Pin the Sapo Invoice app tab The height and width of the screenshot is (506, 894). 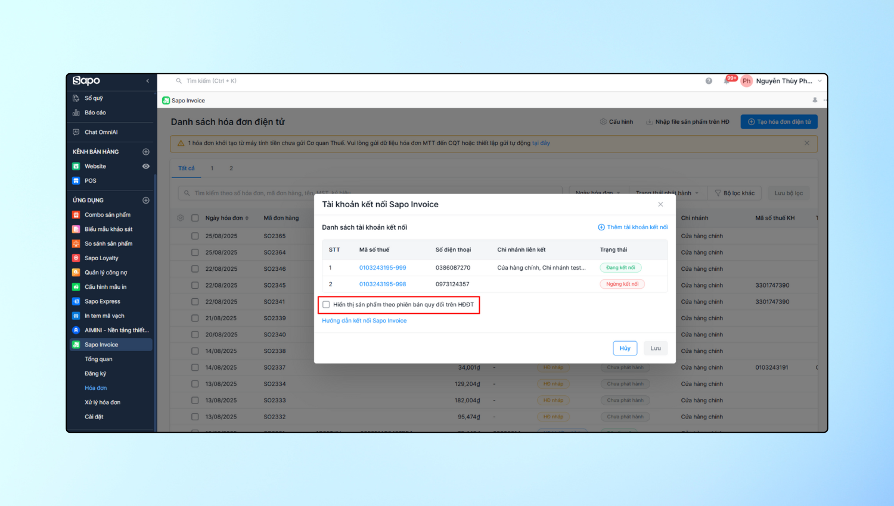click(x=815, y=100)
